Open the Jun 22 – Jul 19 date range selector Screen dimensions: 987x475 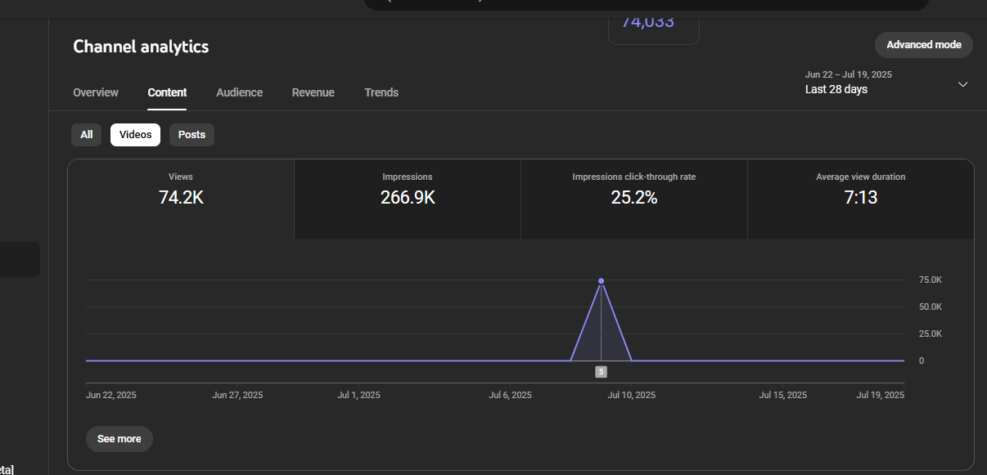(x=848, y=83)
